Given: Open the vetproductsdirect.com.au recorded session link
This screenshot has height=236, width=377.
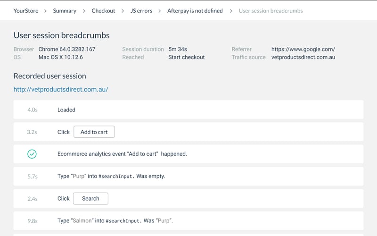Looking at the screenshot, I should click(x=61, y=89).
